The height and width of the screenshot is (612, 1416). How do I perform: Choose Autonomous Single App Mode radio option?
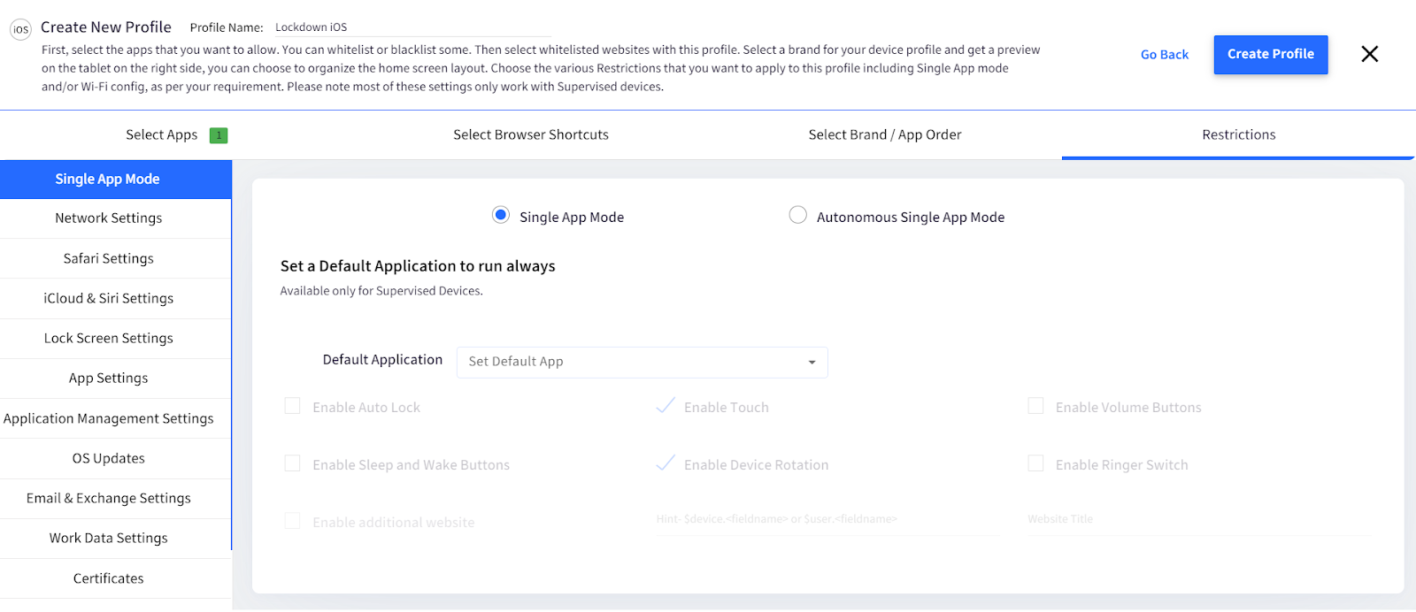tap(797, 215)
